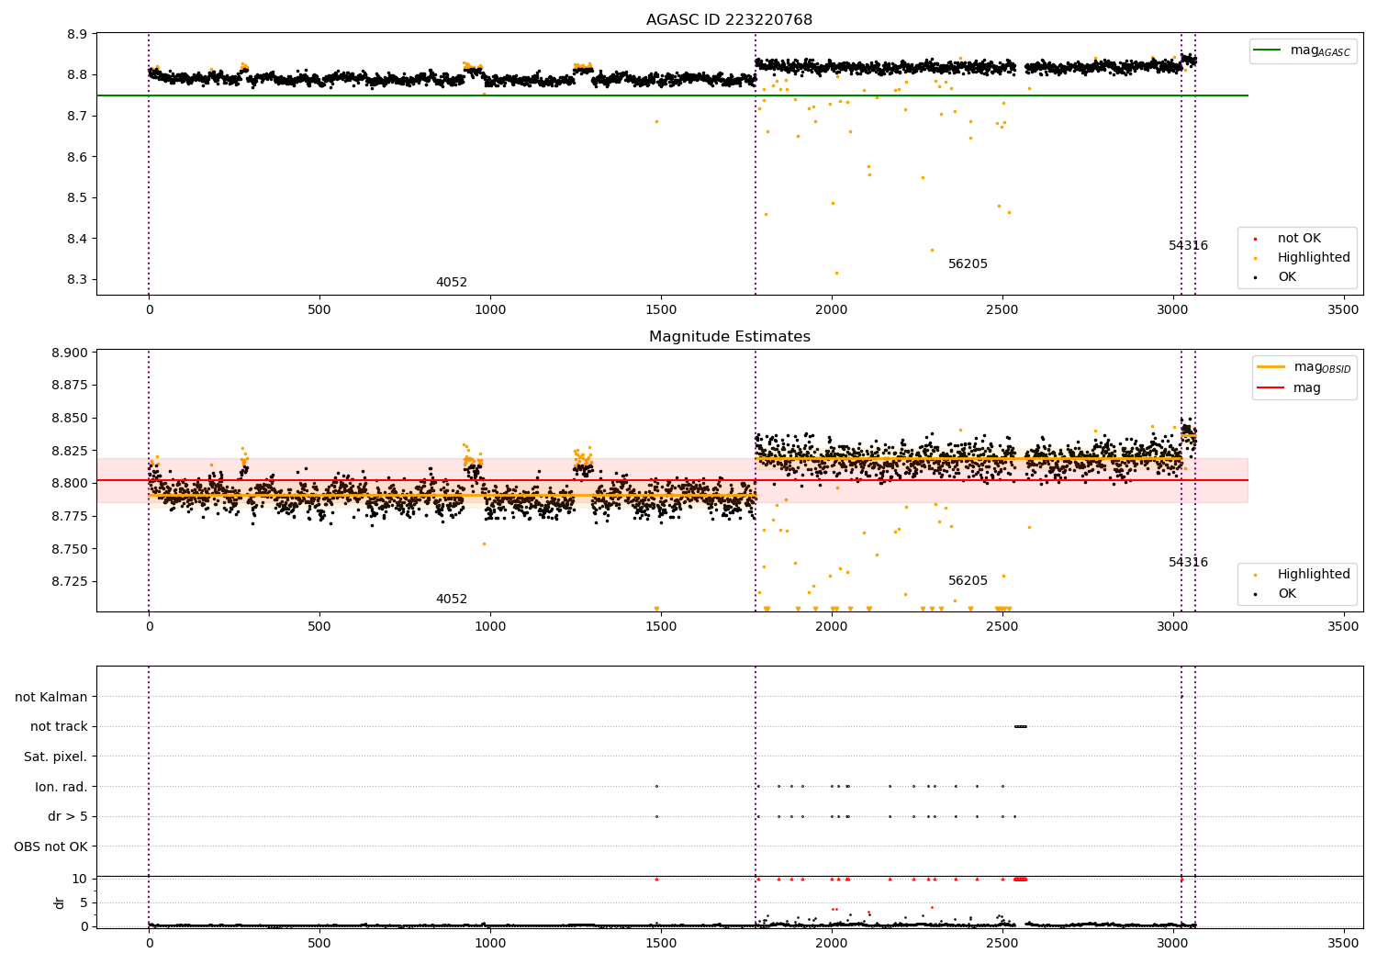The image size is (1377, 964).
Task: Click obsid label 54316 in top plot
Action: [1188, 246]
